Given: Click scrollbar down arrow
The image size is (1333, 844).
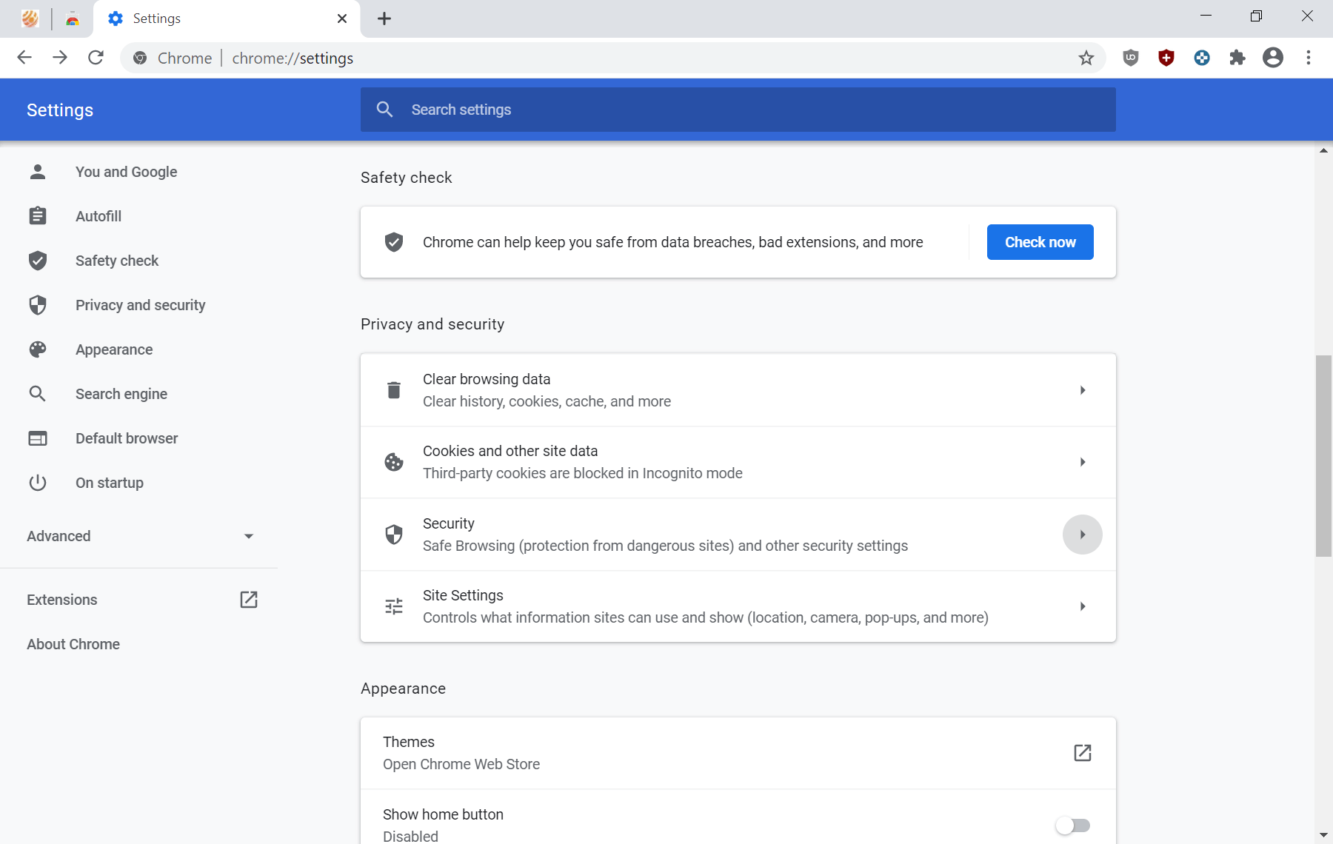Looking at the screenshot, I should (1323, 835).
